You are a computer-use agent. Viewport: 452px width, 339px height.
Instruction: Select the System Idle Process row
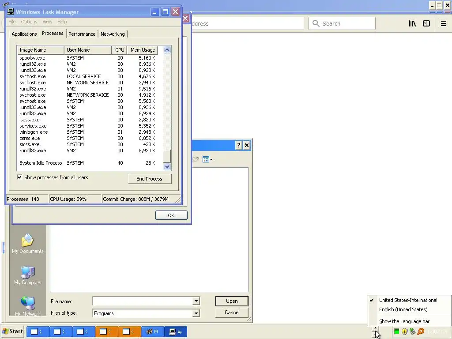click(88, 163)
